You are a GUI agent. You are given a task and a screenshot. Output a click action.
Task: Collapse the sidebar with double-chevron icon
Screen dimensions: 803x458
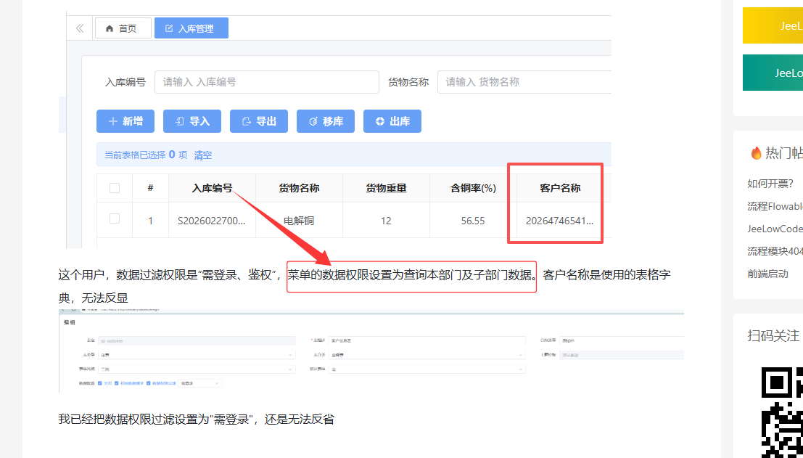click(x=80, y=28)
